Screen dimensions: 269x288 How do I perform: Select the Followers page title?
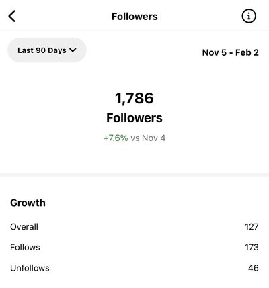[x=134, y=17]
